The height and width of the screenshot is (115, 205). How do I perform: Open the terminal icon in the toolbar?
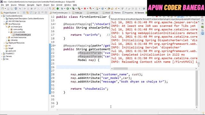pos(16,9)
